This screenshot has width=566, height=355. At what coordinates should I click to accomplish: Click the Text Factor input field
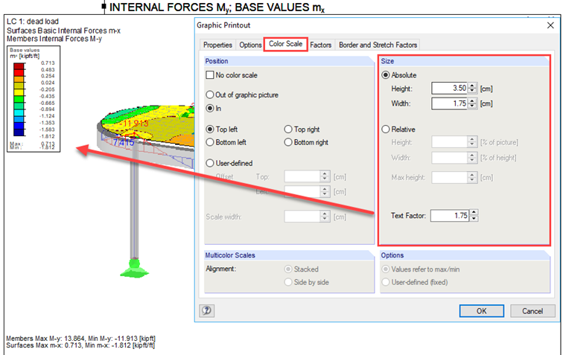(x=449, y=216)
